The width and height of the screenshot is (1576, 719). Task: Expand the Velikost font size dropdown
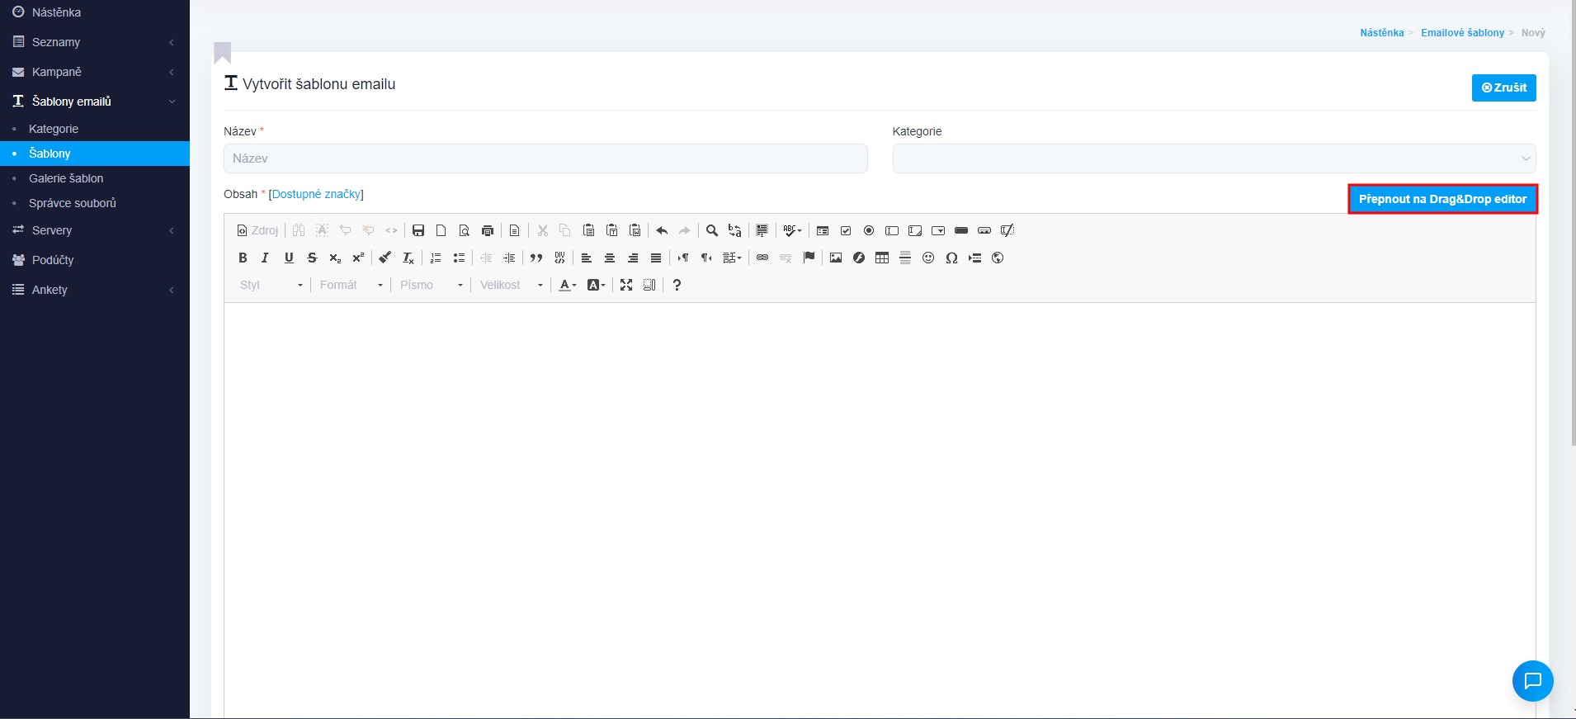pyautogui.click(x=511, y=285)
